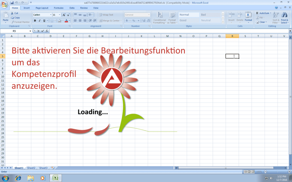The height and width of the screenshot is (182, 292).
Task: Toggle Bold formatting
Action: click(35, 20)
